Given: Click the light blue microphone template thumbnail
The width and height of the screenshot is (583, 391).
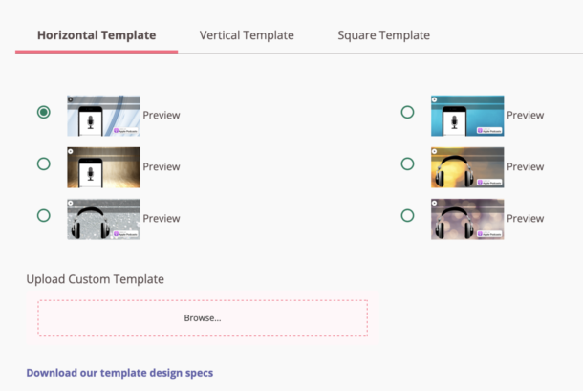Looking at the screenshot, I should (103, 116).
